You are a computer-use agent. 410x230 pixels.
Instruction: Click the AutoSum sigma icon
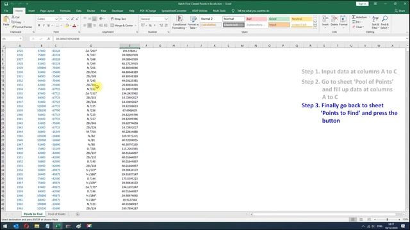354,17
